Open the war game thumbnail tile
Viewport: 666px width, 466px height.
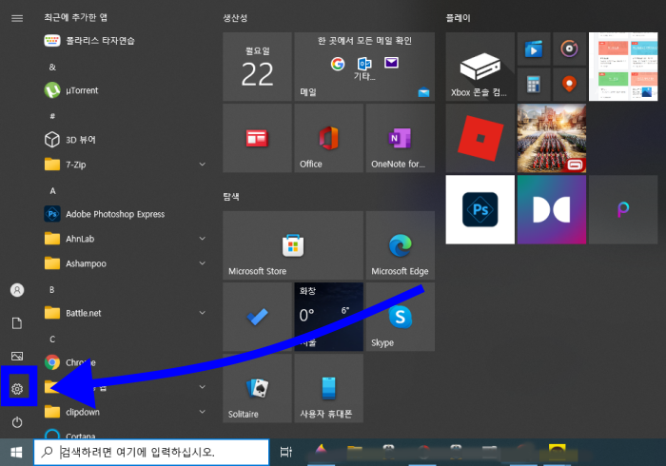[x=551, y=138]
